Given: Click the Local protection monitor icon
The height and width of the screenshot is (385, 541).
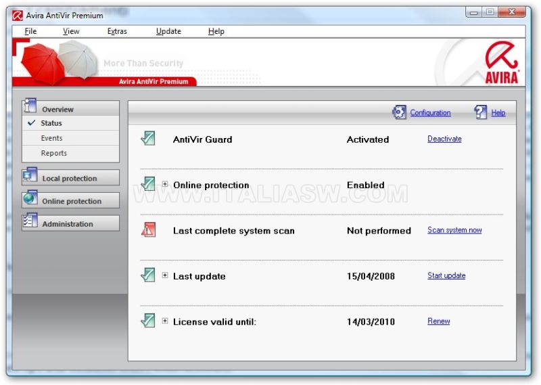Looking at the screenshot, I should tap(30, 175).
